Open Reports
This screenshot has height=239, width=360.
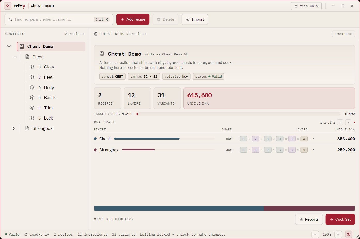pyautogui.click(x=309, y=219)
